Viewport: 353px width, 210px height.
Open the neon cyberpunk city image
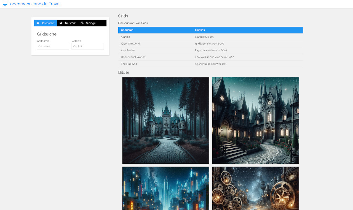[x=166, y=188]
